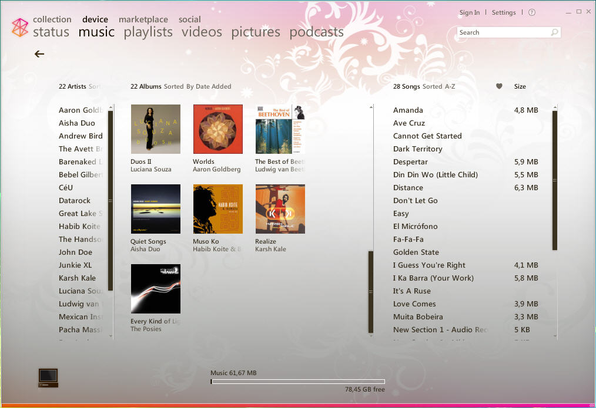596x408 pixels.
Task: Open the Duos II album cover
Action: pyautogui.click(x=155, y=129)
